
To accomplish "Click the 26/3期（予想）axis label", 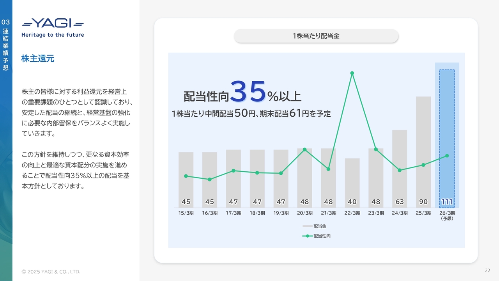I will [x=447, y=215].
